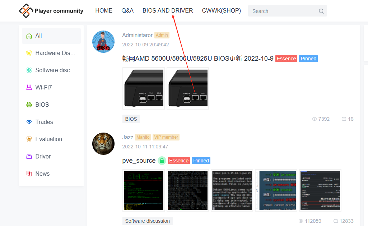Click the BIOS category icon in sidebar
368x226 pixels.
pyautogui.click(x=29, y=105)
